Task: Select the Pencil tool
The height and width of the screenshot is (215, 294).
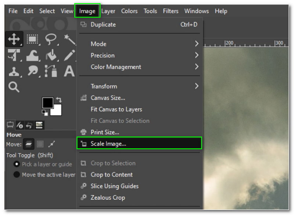Action: tap(69, 56)
